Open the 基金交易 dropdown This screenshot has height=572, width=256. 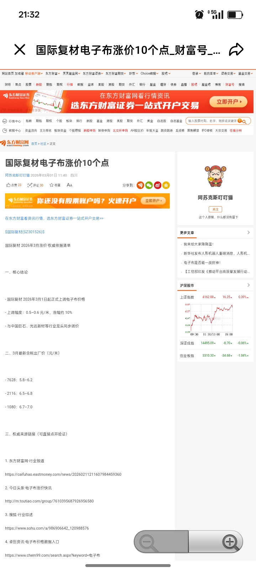point(245,73)
